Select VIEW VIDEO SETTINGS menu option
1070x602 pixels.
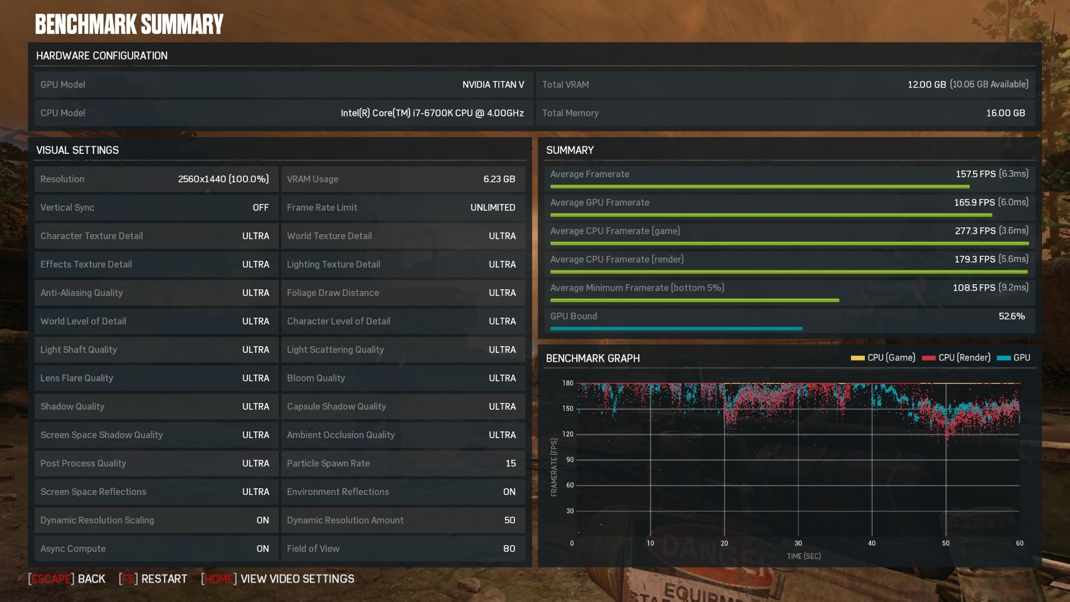(296, 579)
